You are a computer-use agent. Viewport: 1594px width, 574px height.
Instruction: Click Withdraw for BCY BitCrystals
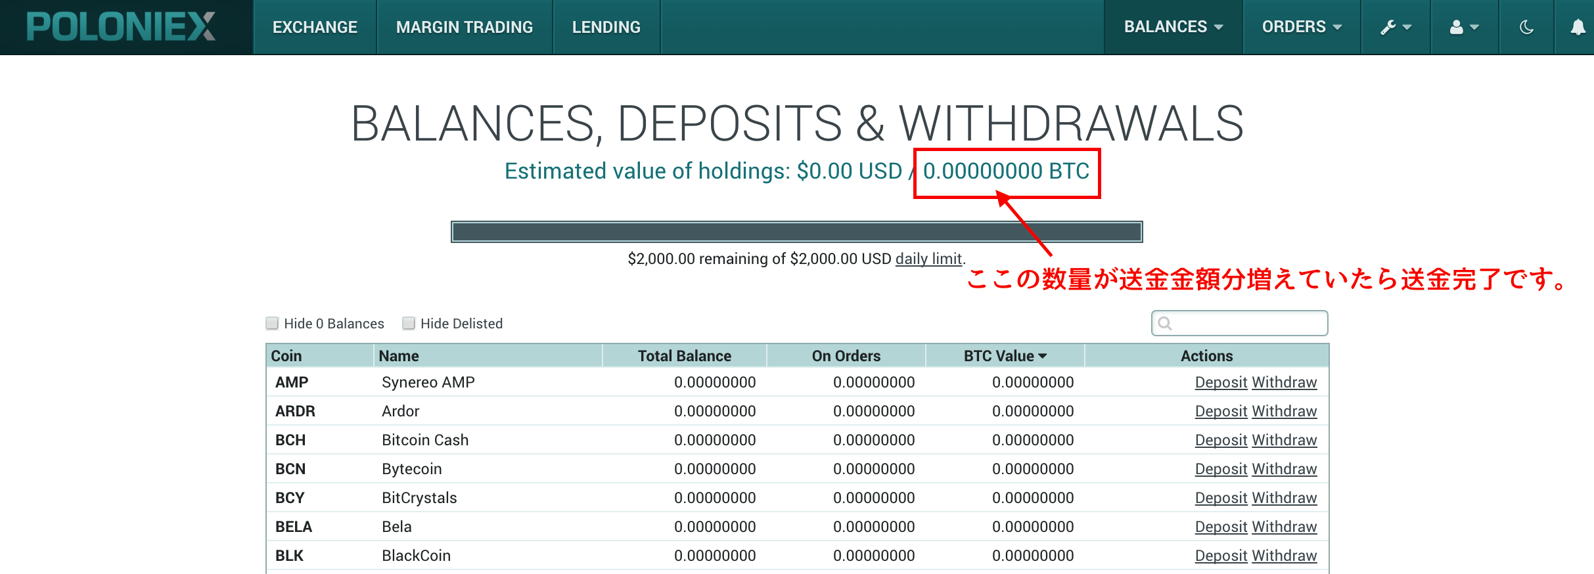pyautogui.click(x=1285, y=498)
